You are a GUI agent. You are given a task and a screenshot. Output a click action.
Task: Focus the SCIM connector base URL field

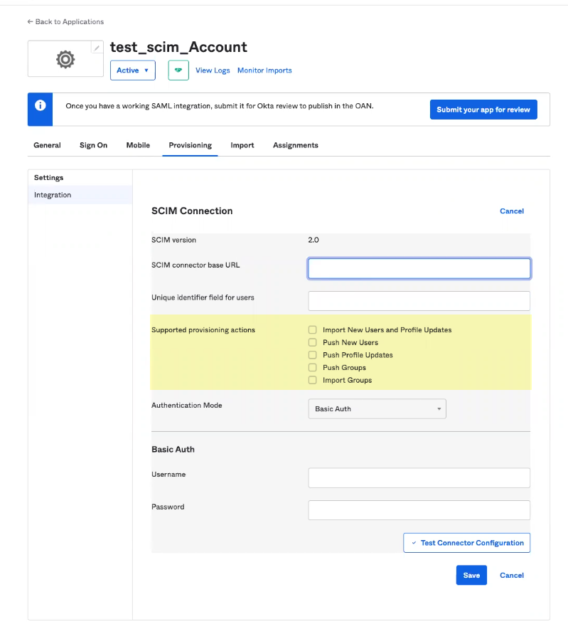419,268
